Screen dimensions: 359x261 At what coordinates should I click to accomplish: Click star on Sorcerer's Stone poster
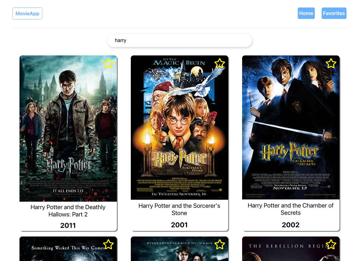pyautogui.click(x=220, y=64)
